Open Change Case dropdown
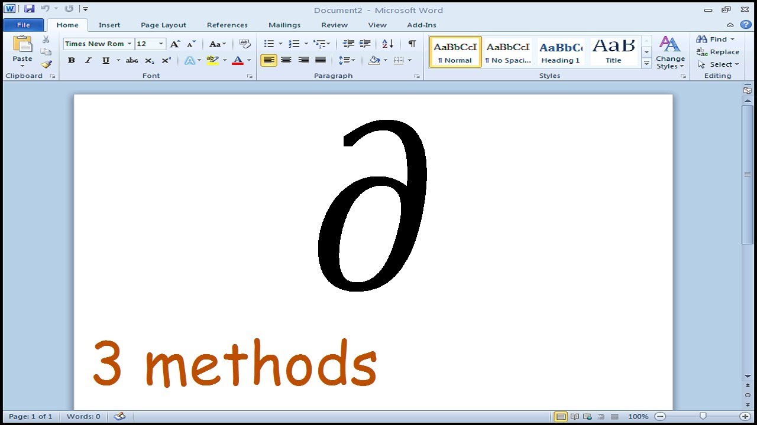Screen dimensions: 757x425 point(217,44)
